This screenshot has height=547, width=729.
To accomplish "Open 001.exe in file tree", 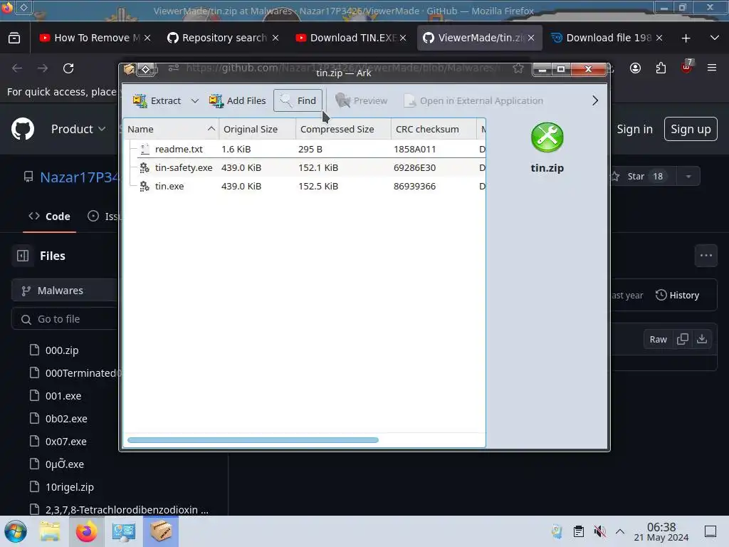I will coord(63,396).
